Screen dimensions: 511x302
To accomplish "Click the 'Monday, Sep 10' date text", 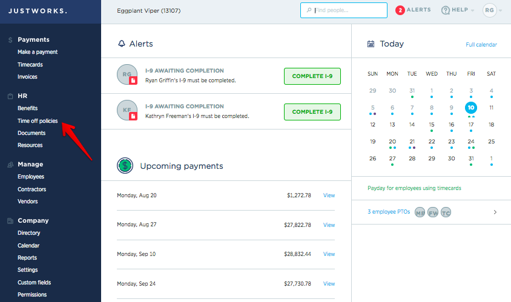I will [136, 254].
